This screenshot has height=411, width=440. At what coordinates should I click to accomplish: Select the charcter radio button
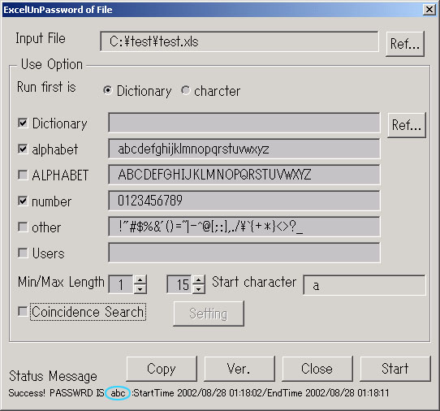tap(185, 90)
